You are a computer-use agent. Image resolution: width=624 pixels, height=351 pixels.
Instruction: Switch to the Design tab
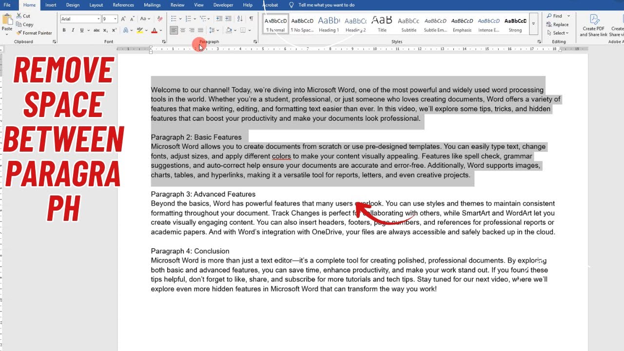pos(73,5)
